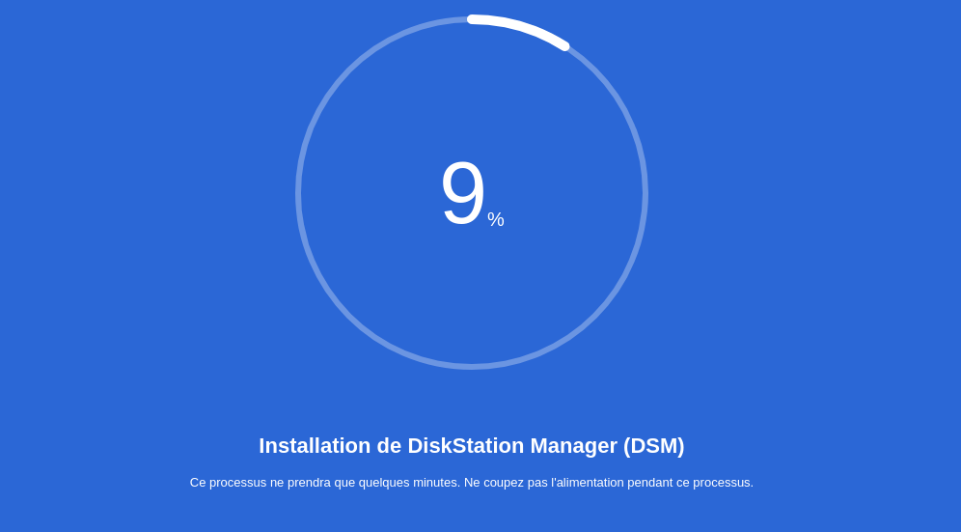This screenshot has width=961, height=532.
Task: Click "pendant ce processus" ending the warning
Action: click(690, 483)
